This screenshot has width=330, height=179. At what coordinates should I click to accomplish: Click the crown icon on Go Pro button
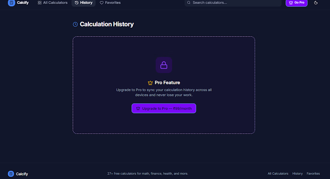click(x=291, y=3)
